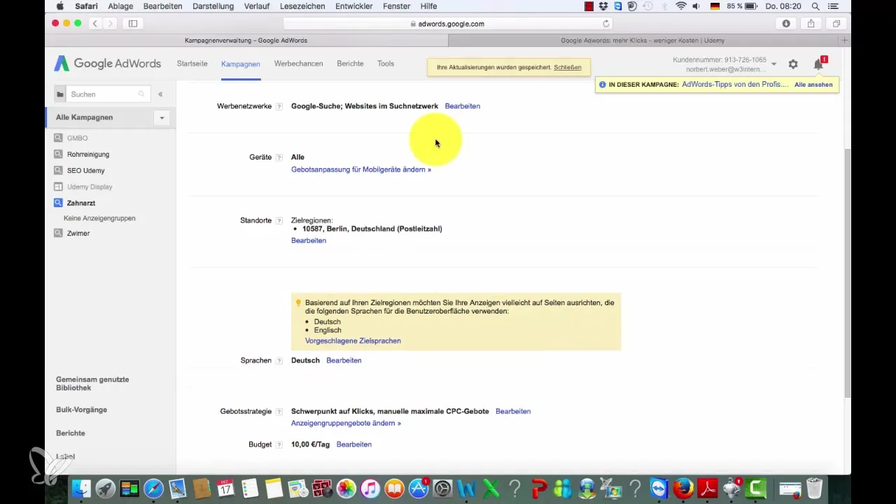Open the notifications bell icon

point(818,64)
